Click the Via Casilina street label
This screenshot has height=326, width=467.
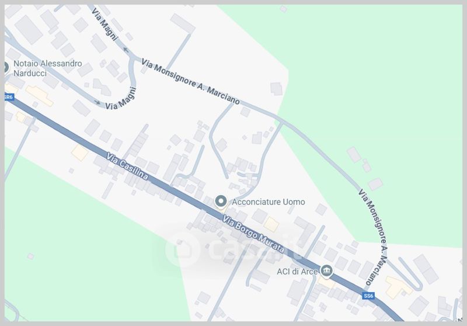tap(127, 167)
